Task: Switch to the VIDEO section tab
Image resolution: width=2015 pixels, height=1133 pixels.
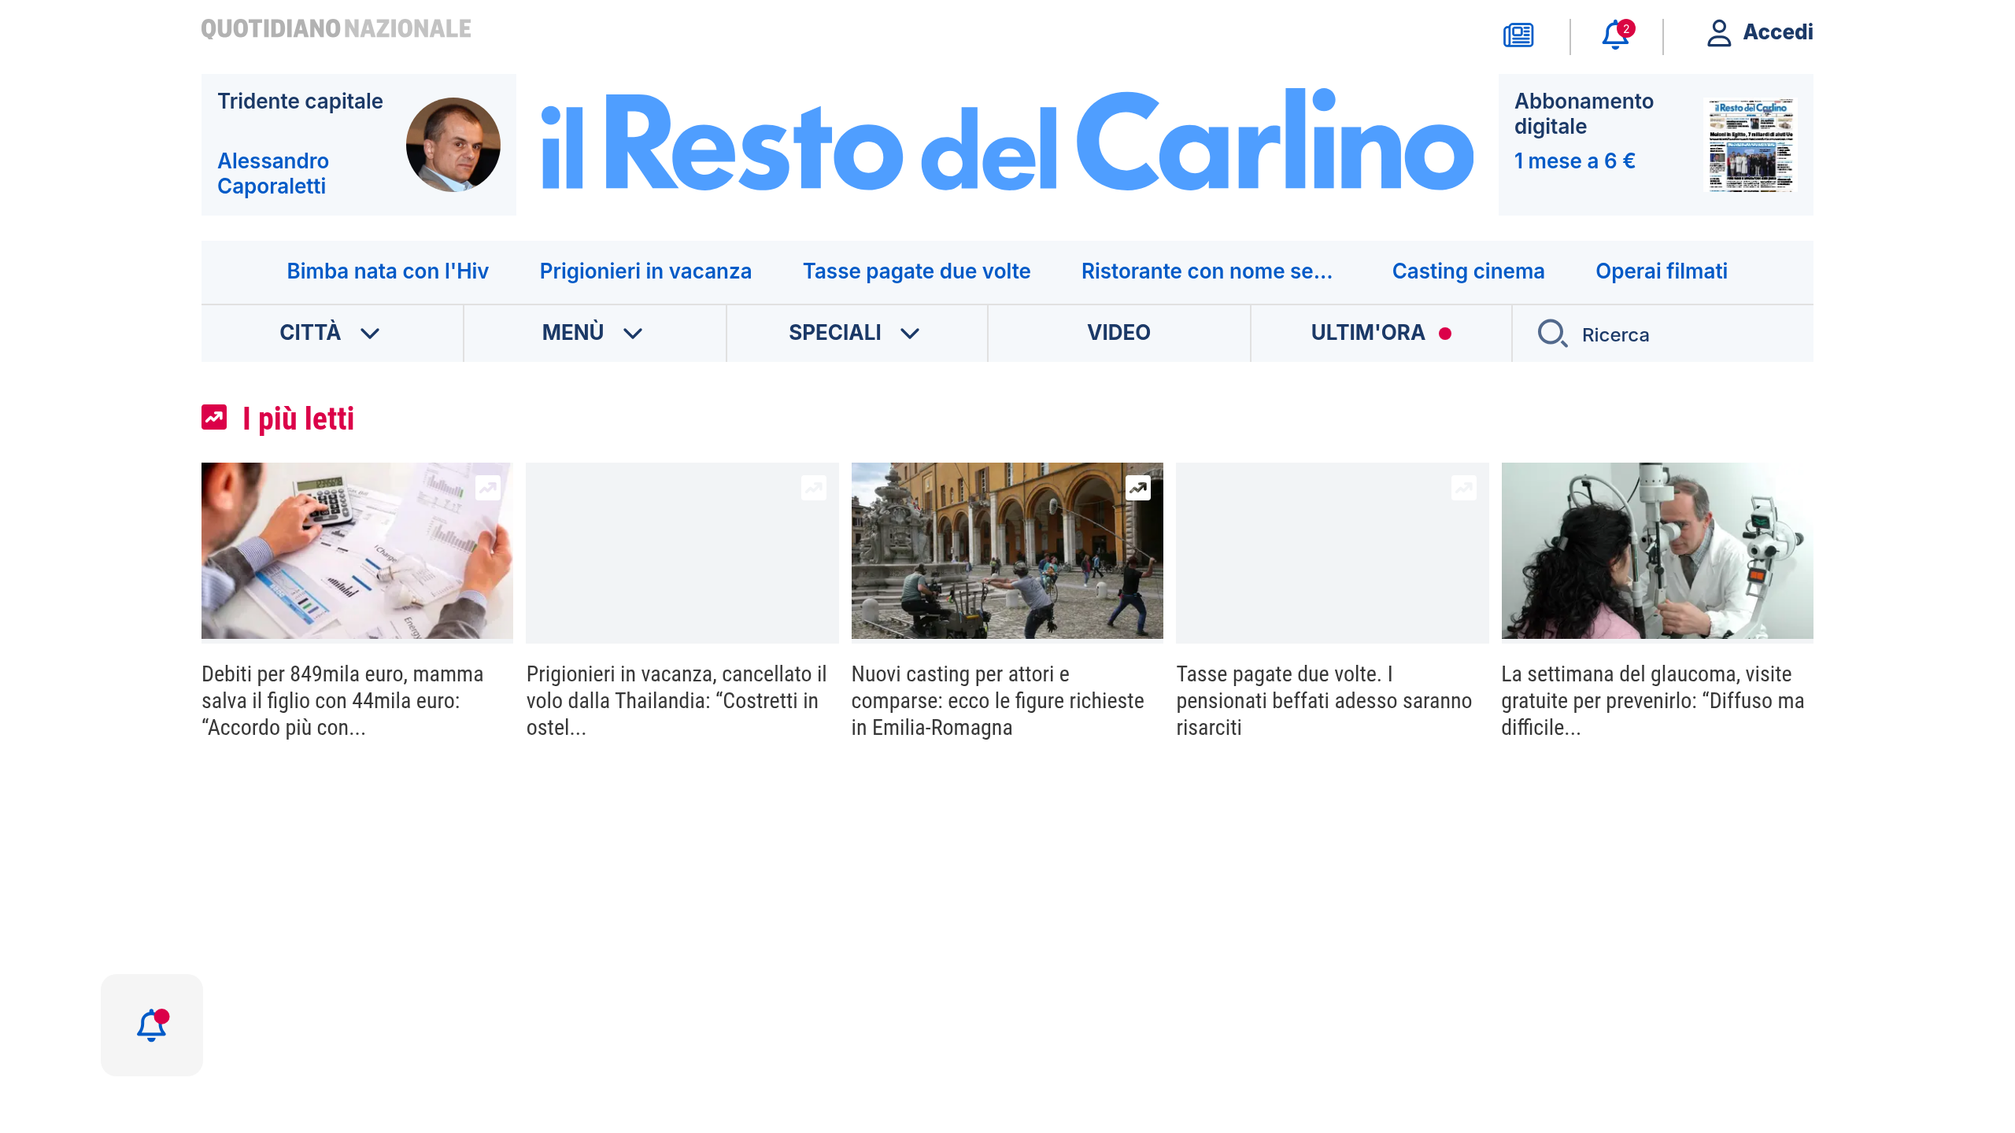Action: coord(1118,333)
